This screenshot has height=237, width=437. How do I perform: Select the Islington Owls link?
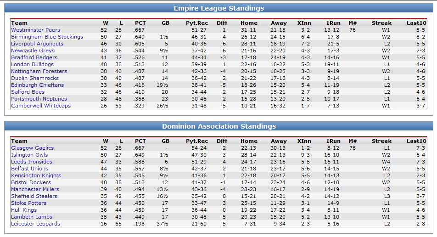29,155
